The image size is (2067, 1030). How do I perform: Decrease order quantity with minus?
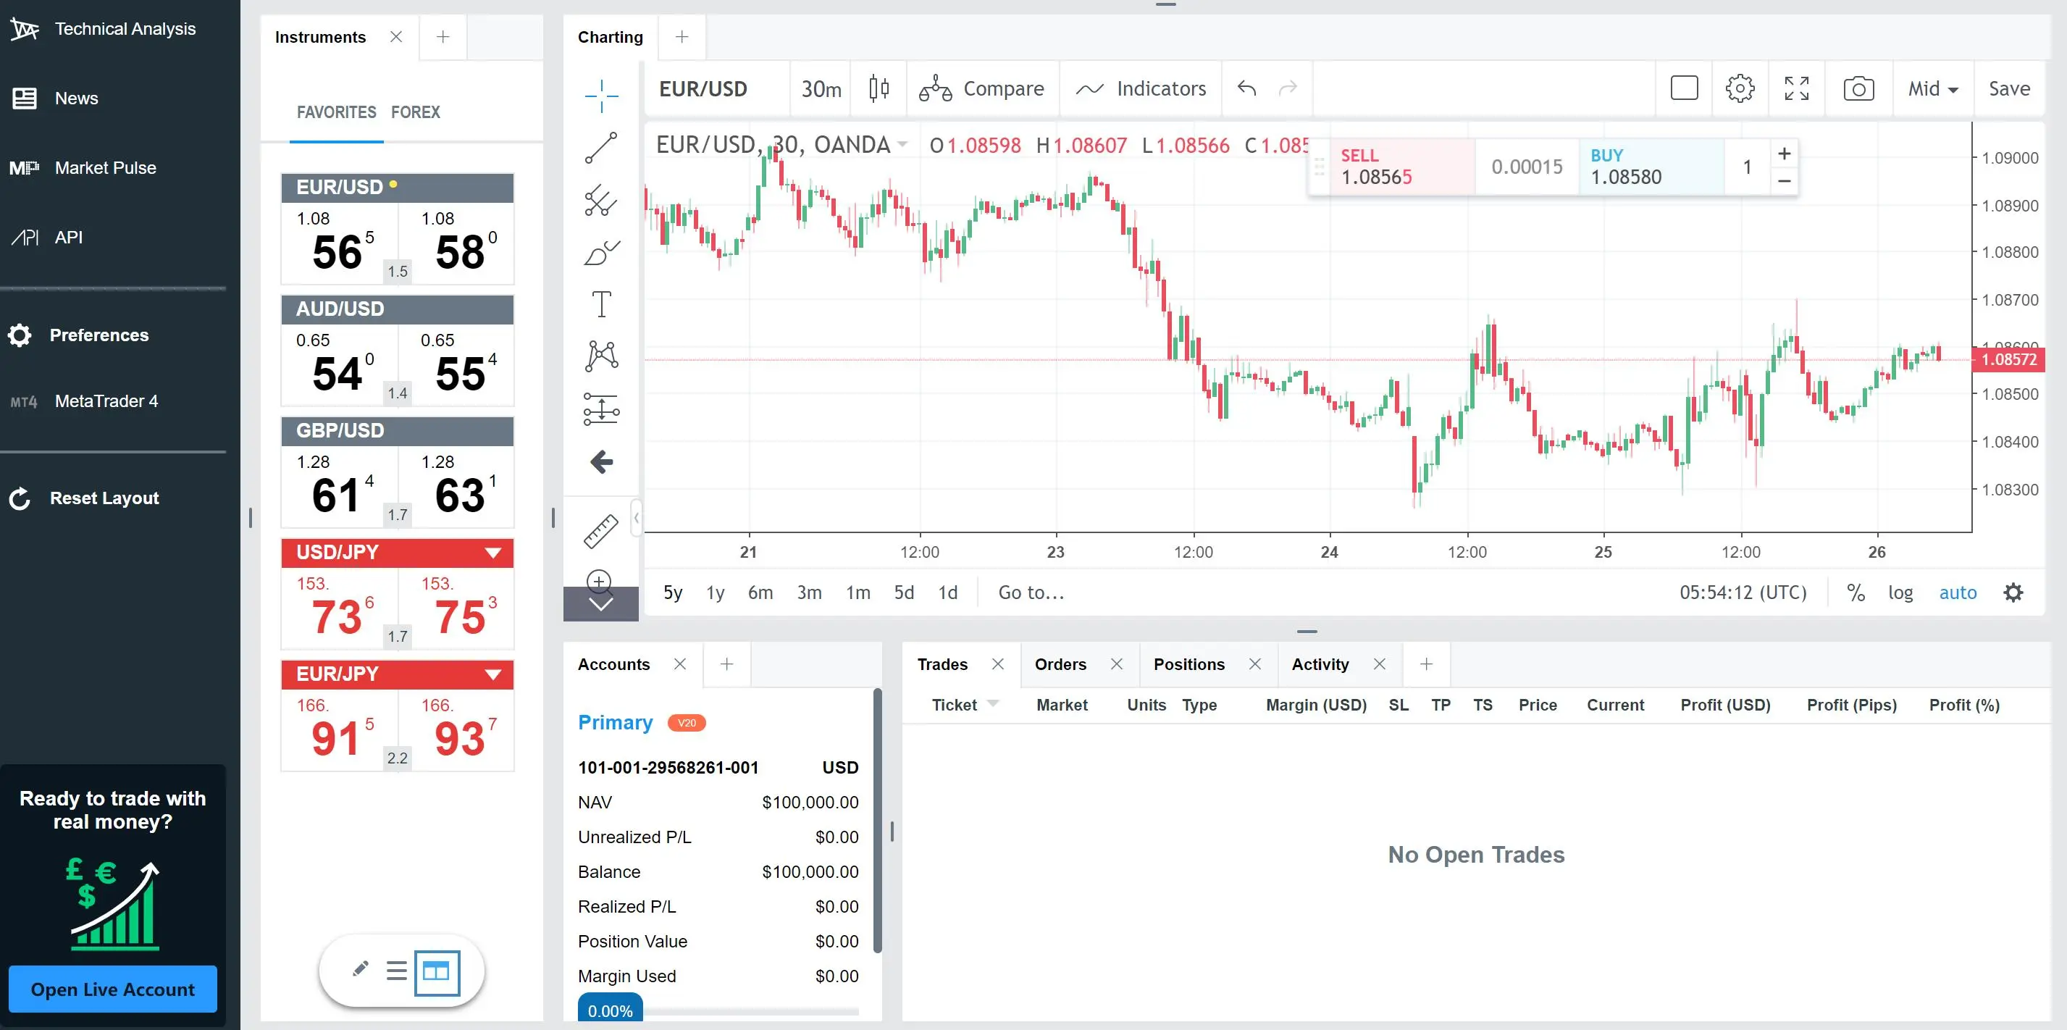click(x=1784, y=180)
